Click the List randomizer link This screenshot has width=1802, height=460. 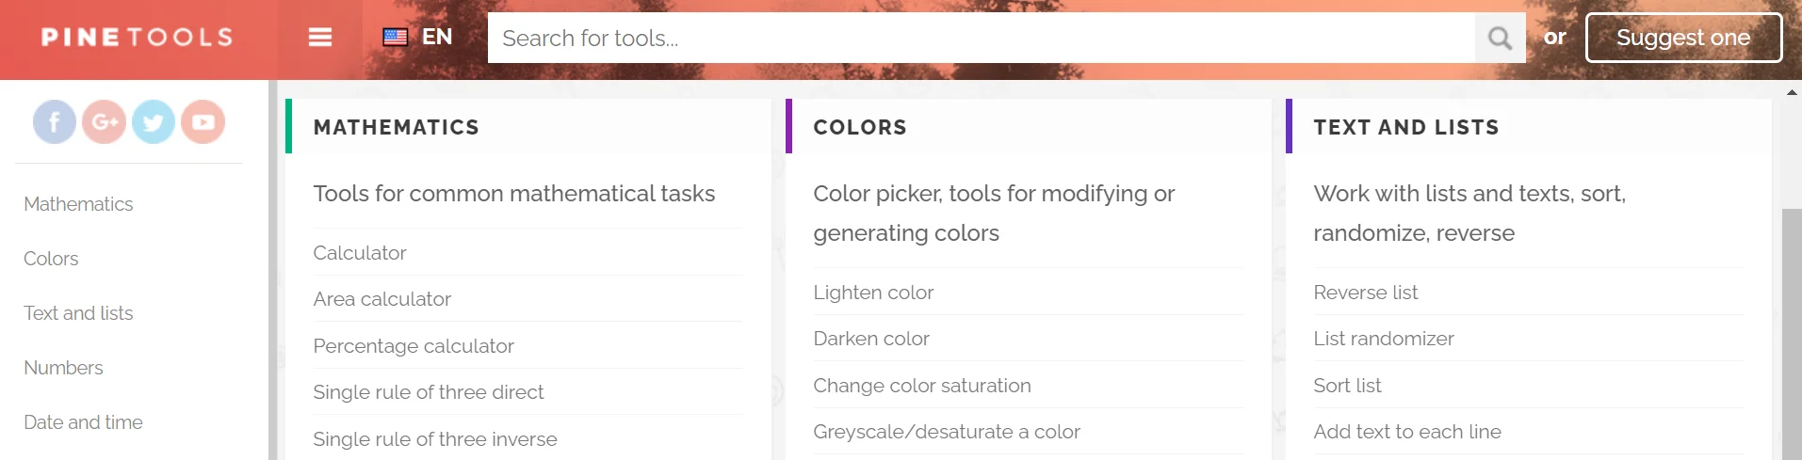tap(1383, 339)
